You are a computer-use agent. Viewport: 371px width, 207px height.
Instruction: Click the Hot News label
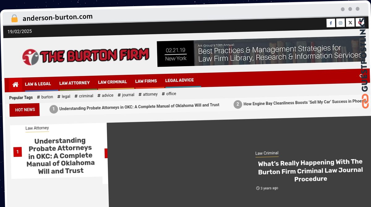pos(25,110)
